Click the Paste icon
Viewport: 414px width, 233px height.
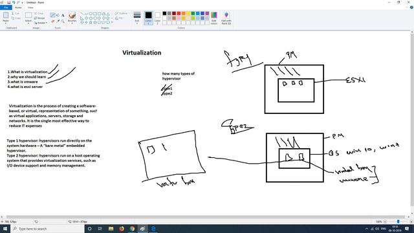pos(6,16)
